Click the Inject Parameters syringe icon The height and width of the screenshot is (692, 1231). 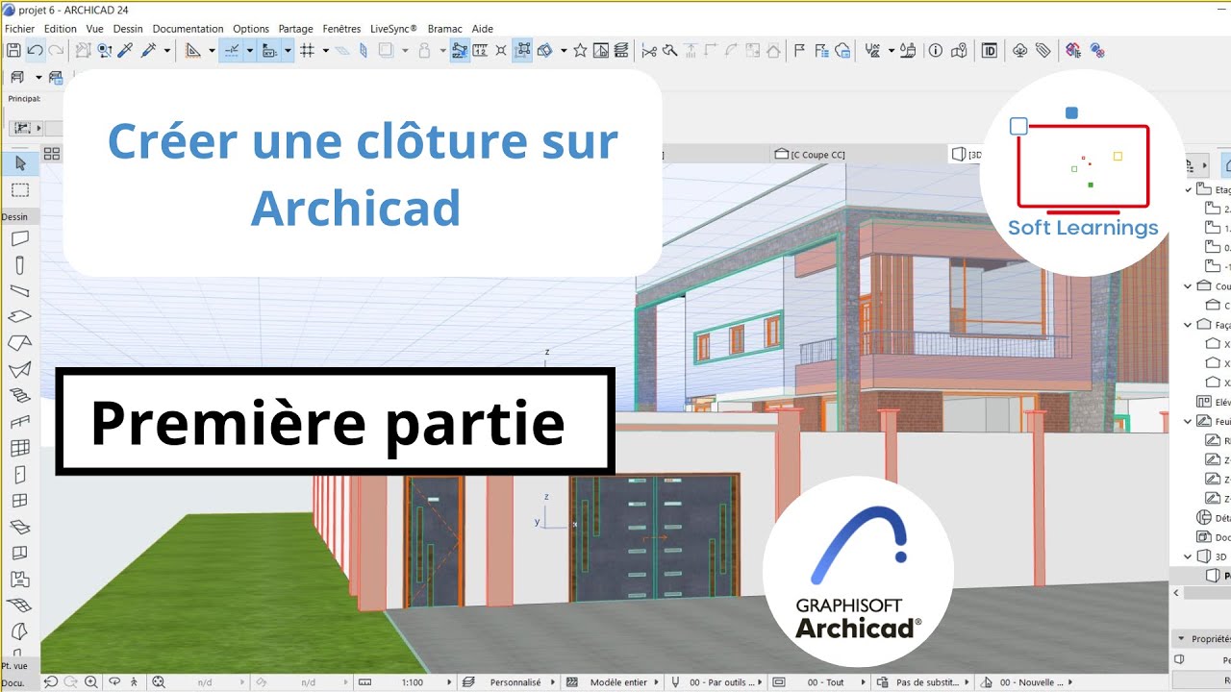pos(149,50)
